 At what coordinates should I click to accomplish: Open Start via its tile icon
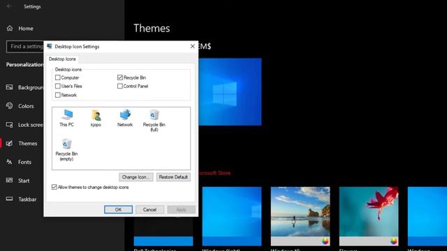pos(9,181)
